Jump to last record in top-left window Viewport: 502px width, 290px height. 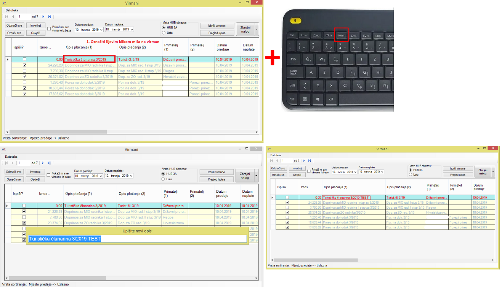50,17
